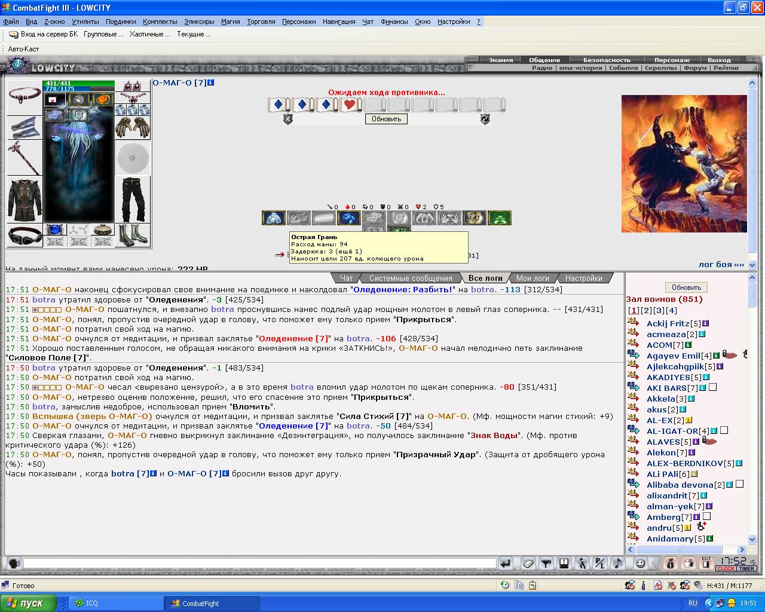Click the filter funnel icon in chat toolbar
The image size is (765, 612).
(x=546, y=563)
